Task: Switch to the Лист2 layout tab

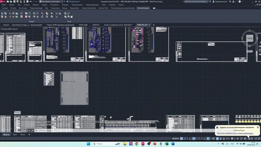Action: click(23, 134)
